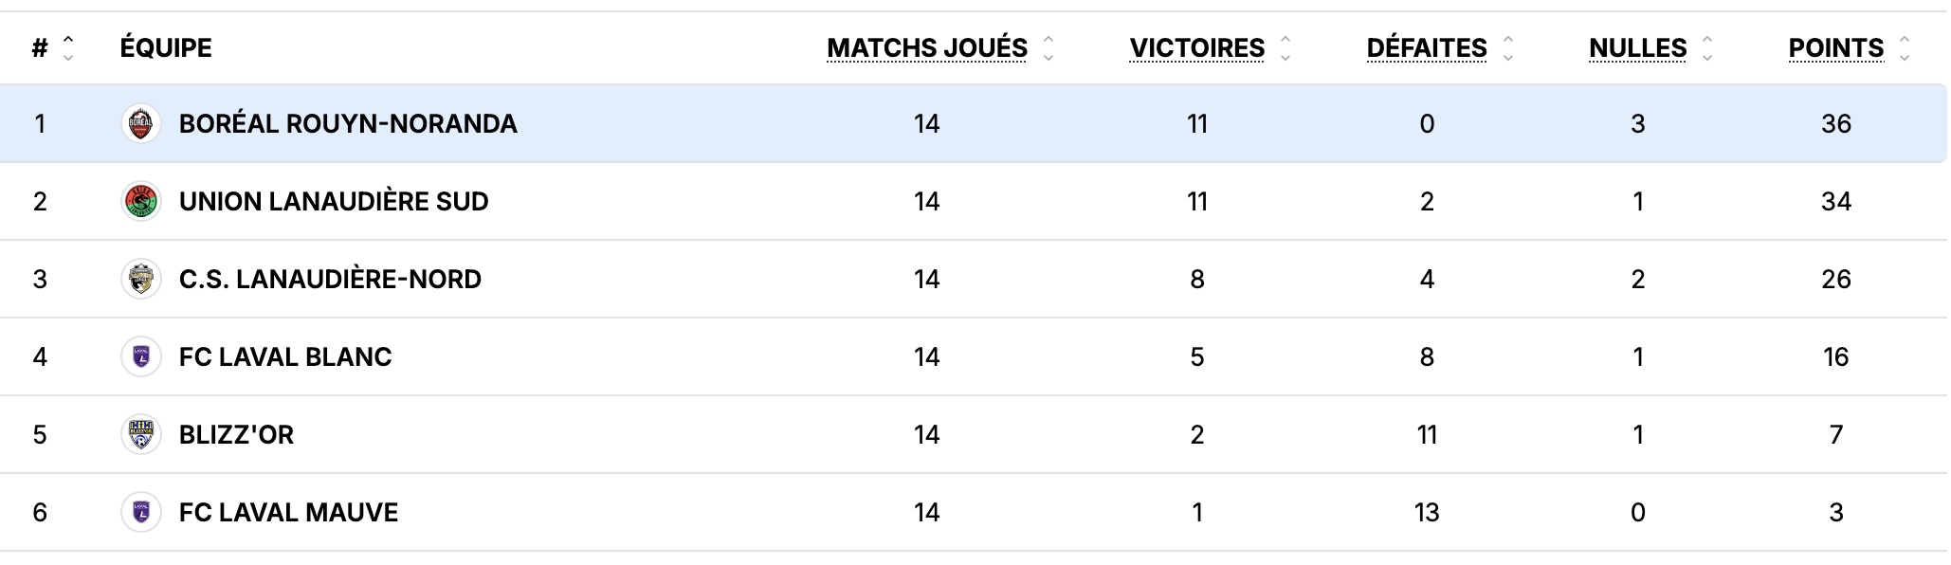The image size is (1951, 565).
Task: Click sort arrows next to Défaites
Action: 1508,48
